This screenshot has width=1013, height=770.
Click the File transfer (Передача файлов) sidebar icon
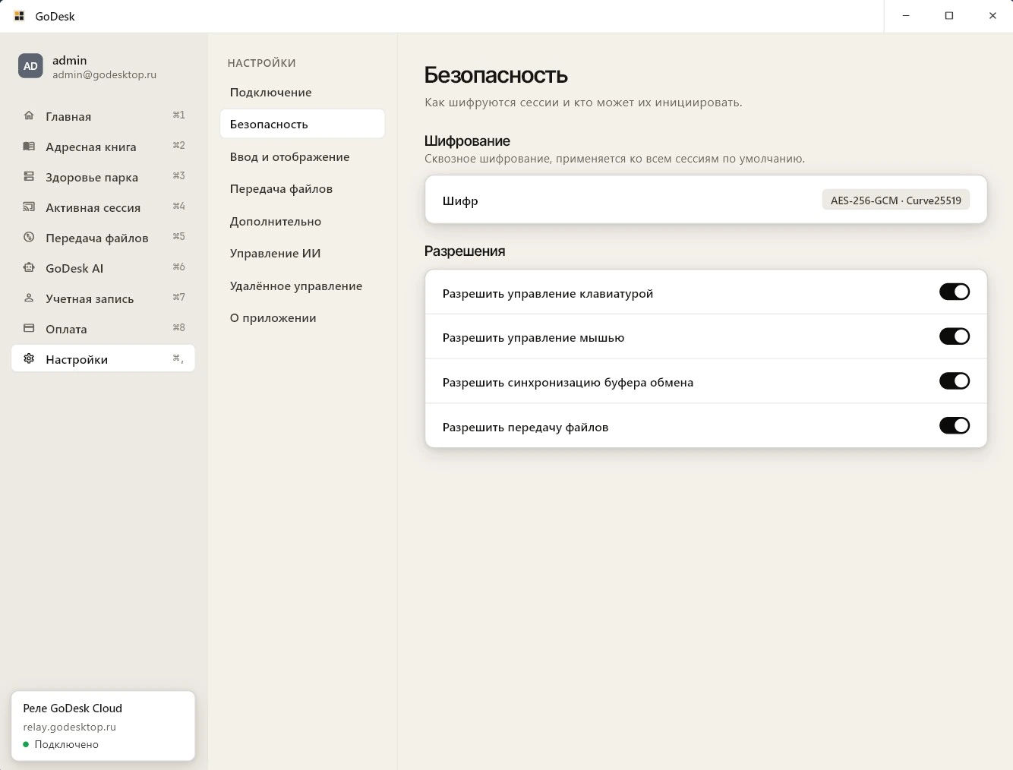[29, 237]
